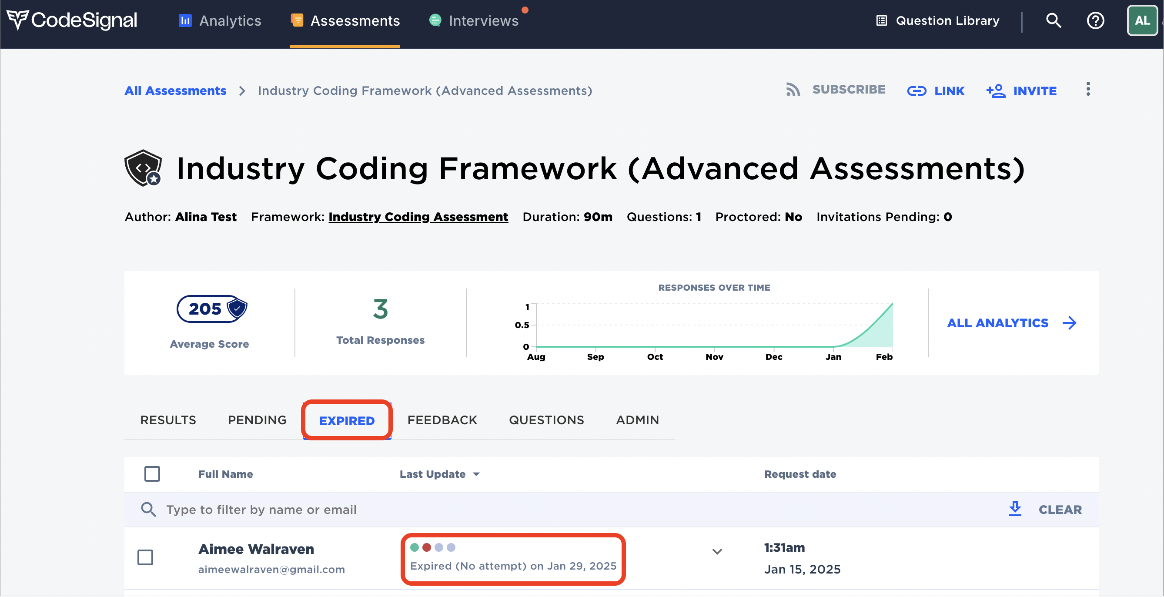Sort by Last Update column
Screen dimensions: 1164x597
tap(439, 475)
